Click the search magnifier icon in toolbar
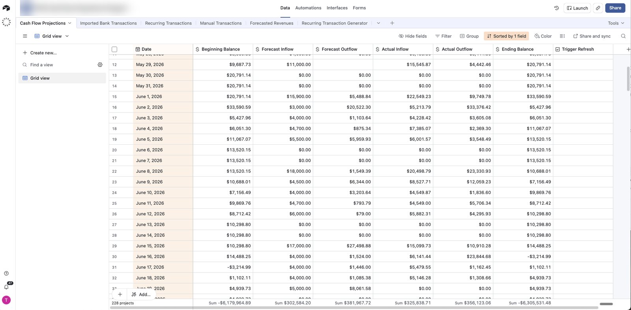631x310 pixels. click(623, 36)
